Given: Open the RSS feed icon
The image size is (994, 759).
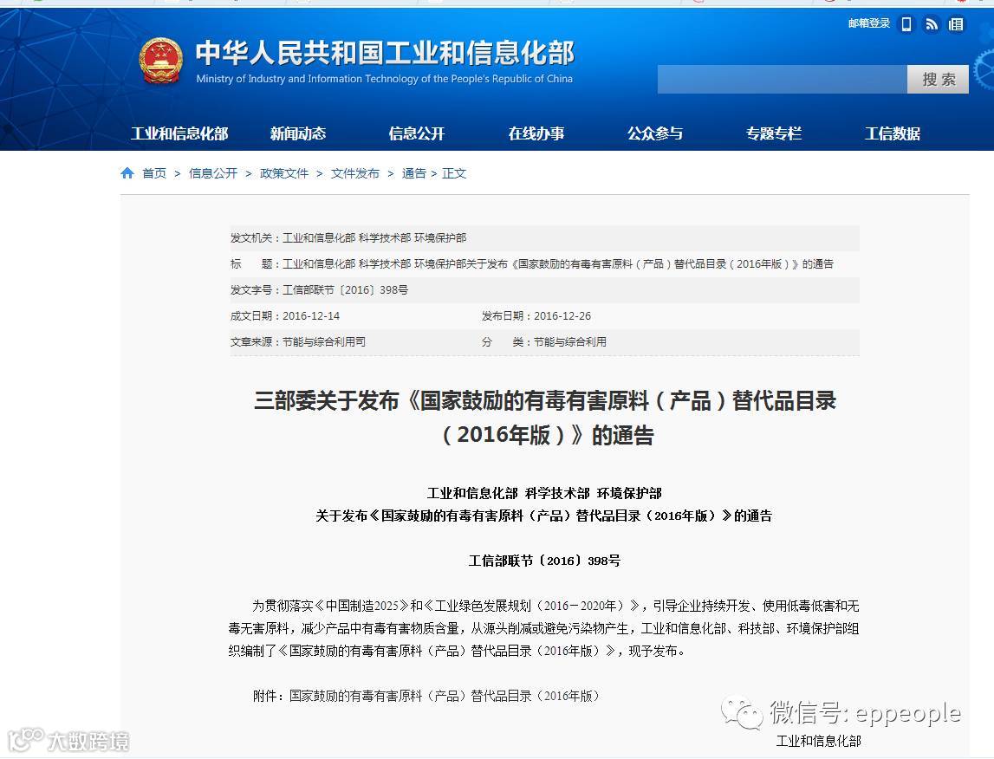Looking at the screenshot, I should point(932,24).
